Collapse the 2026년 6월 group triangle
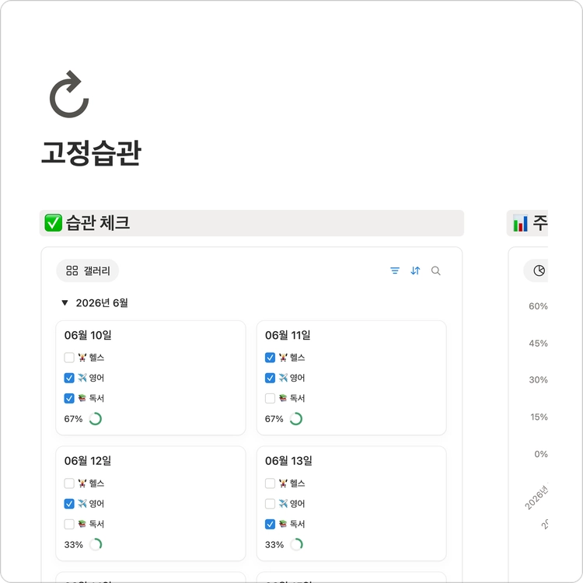 coord(65,302)
